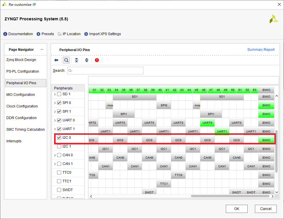Image resolution: width=284 pixels, height=219 pixels.
Task: Click the horizontal scrollbar thumb
Action: [230, 196]
